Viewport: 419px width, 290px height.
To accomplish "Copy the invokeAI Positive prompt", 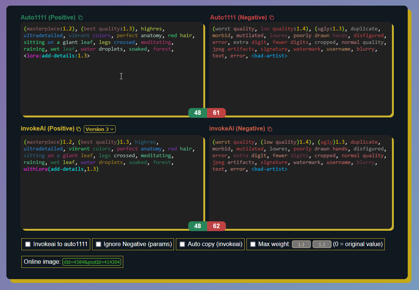I will tap(79, 129).
